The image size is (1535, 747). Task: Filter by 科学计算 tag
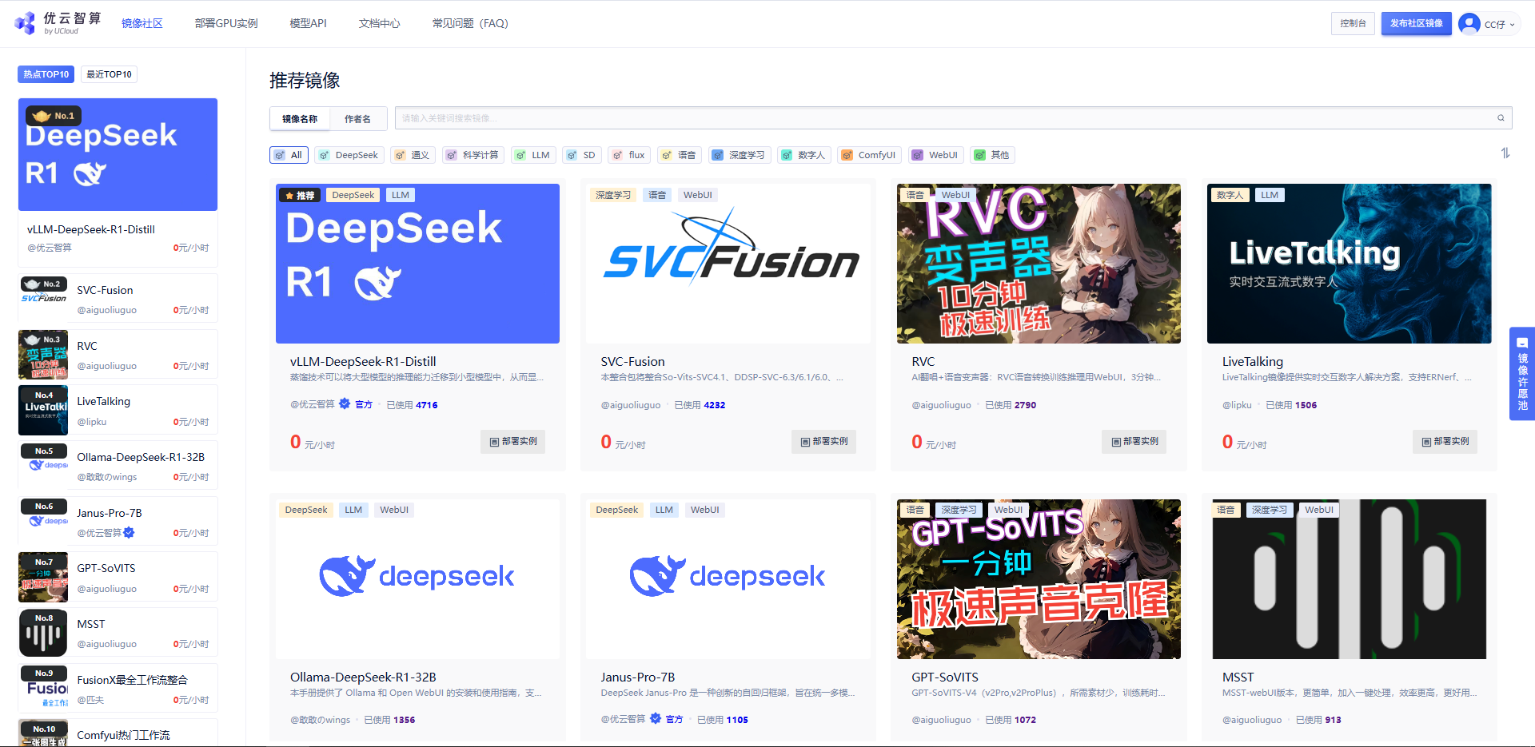click(x=473, y=155)
